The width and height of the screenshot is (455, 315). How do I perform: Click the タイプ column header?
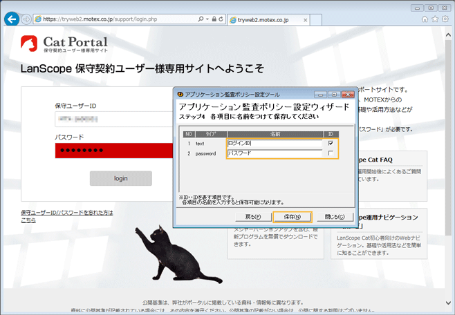[212, 134]
